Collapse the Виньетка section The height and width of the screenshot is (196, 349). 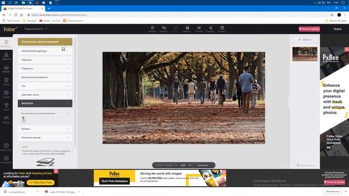(45, 103)
